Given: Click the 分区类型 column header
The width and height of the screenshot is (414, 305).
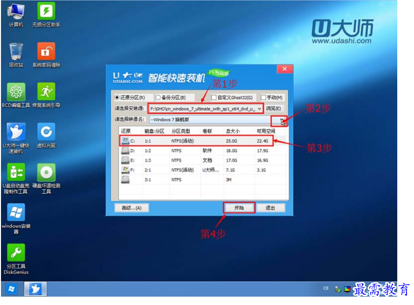Looking at the screenshot, I should point(180,131).
